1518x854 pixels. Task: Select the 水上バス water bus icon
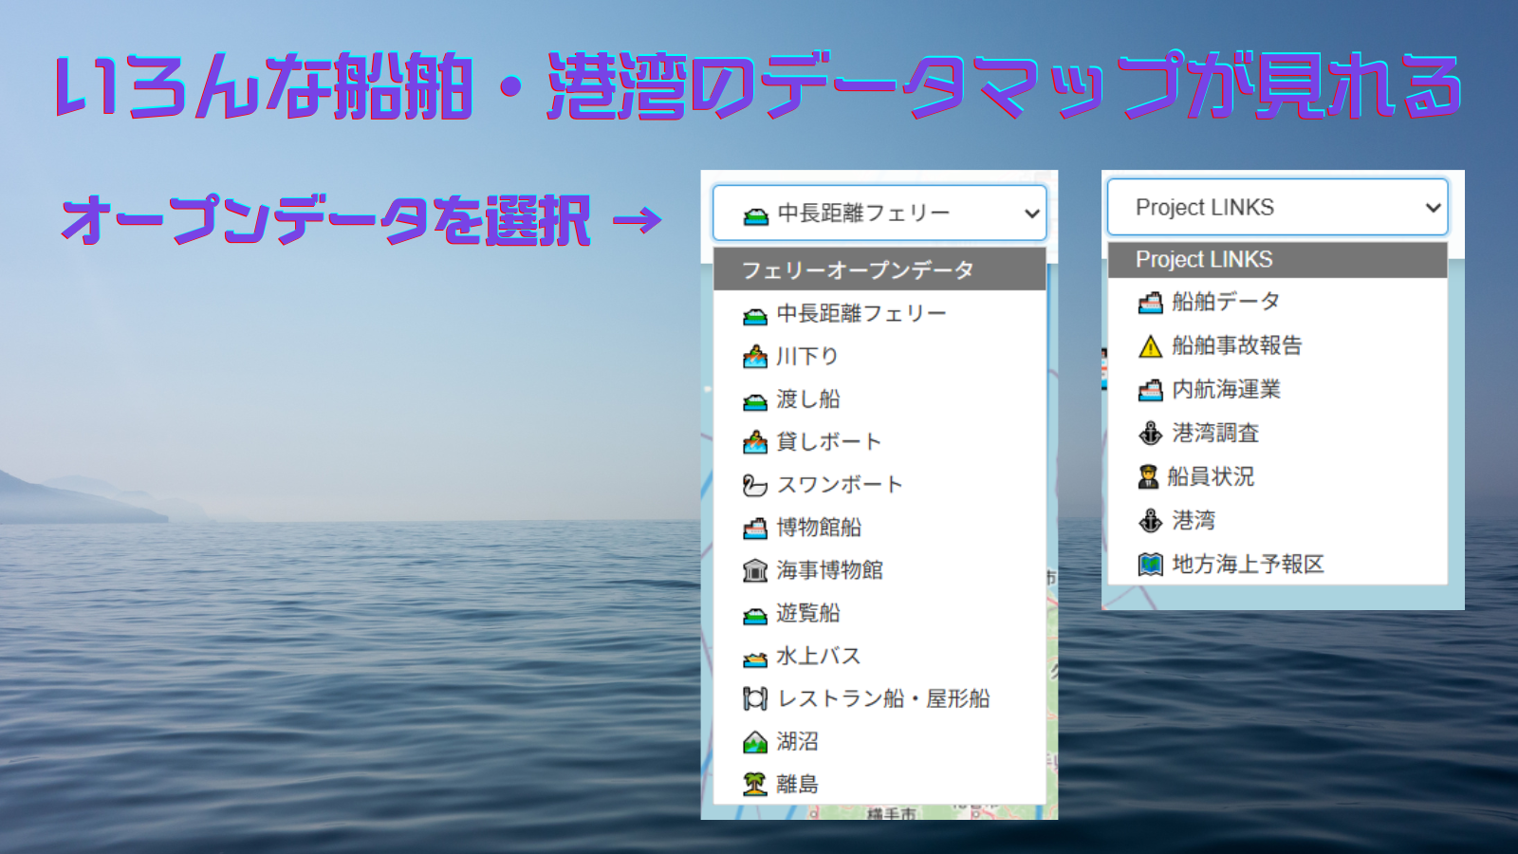point(754,656)
